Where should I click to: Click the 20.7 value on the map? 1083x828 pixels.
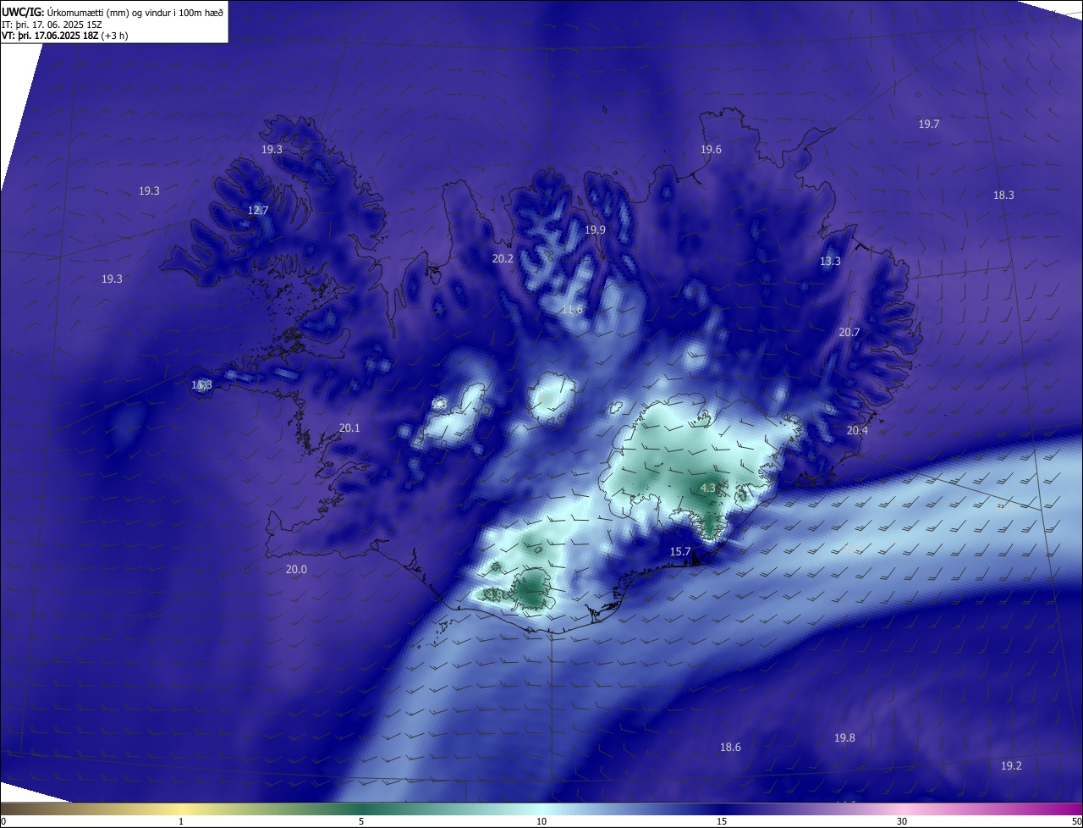(849, 332)
